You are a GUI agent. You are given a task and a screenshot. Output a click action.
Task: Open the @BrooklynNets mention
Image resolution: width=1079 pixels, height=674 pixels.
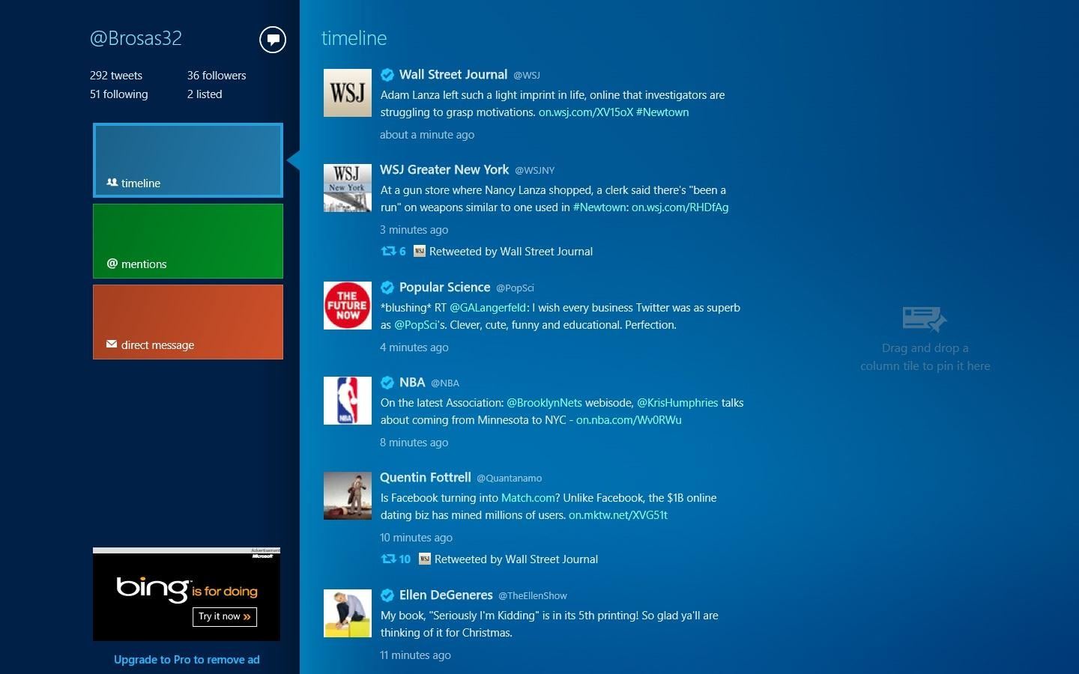(x=544, y=403)
